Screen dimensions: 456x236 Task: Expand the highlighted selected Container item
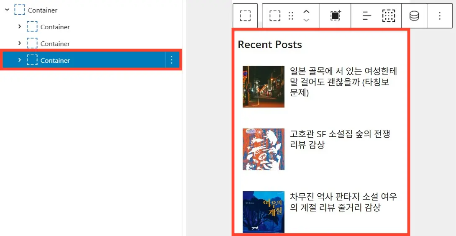pyautogui.click(x=20, y=60)
